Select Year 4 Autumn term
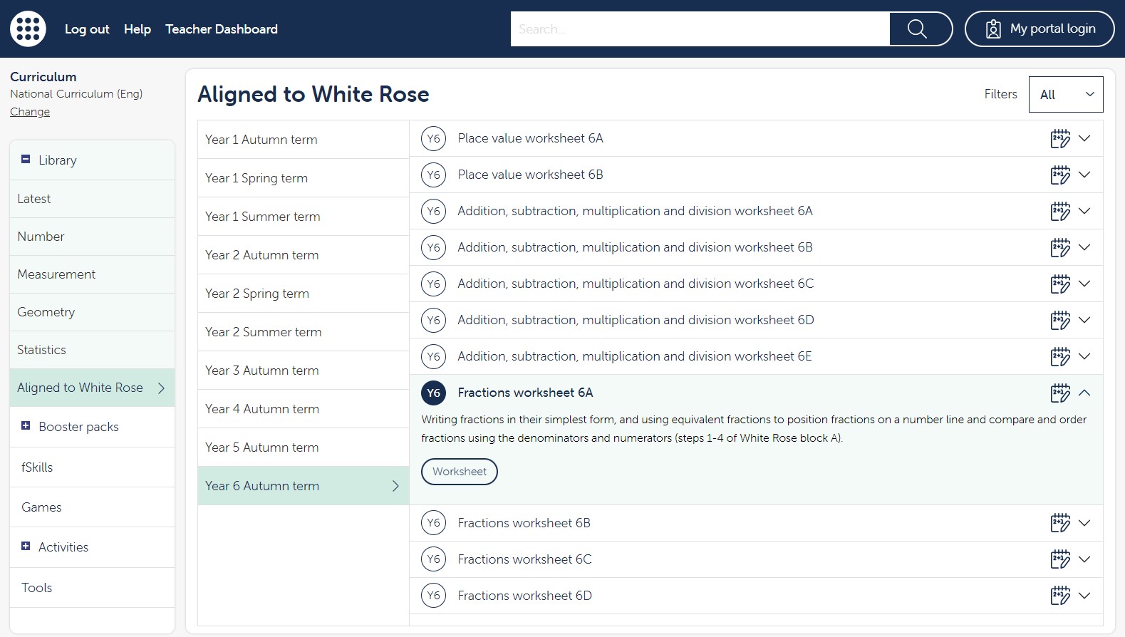 tap(304, 409)
